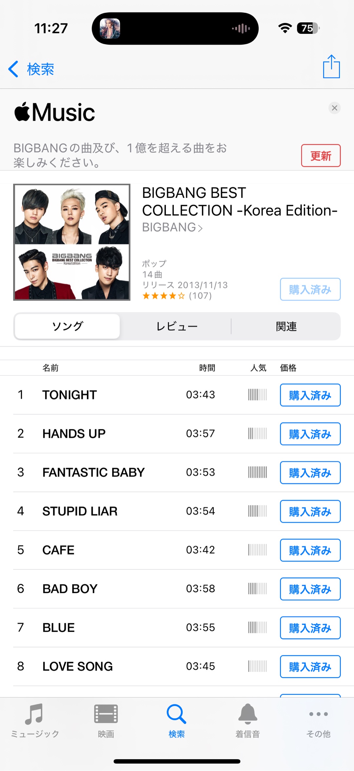Tap the popularity bar for BAD BOY
Viewport: 354px width, 771px height.
coord(258,589)
